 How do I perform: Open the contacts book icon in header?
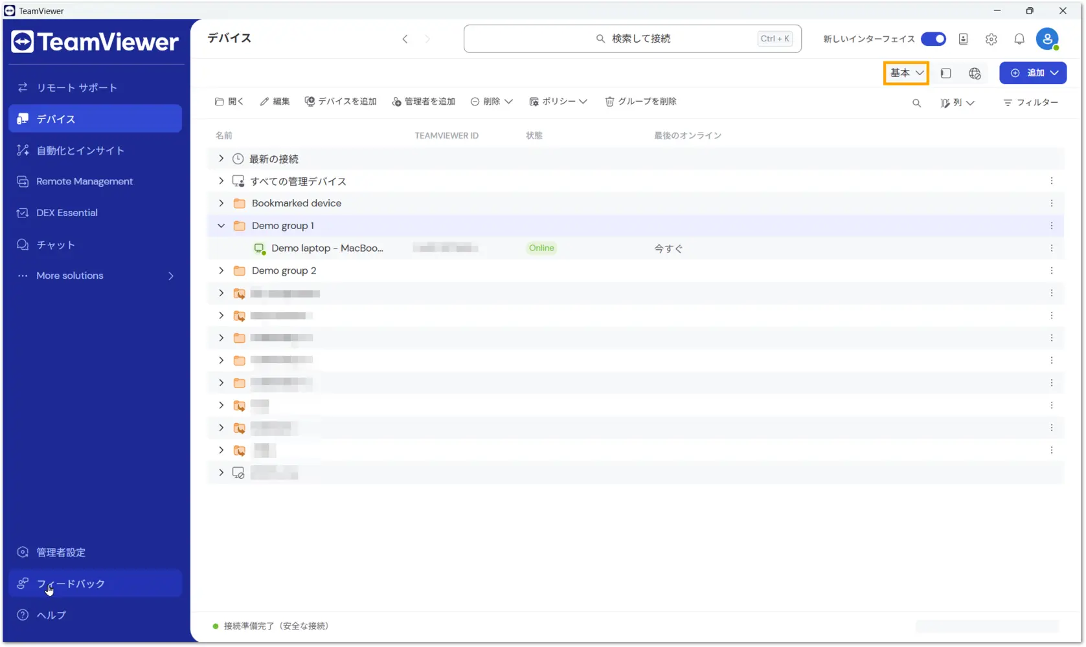964,39
